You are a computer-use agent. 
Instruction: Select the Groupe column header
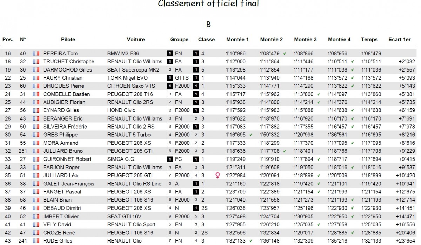coord(179,40)
